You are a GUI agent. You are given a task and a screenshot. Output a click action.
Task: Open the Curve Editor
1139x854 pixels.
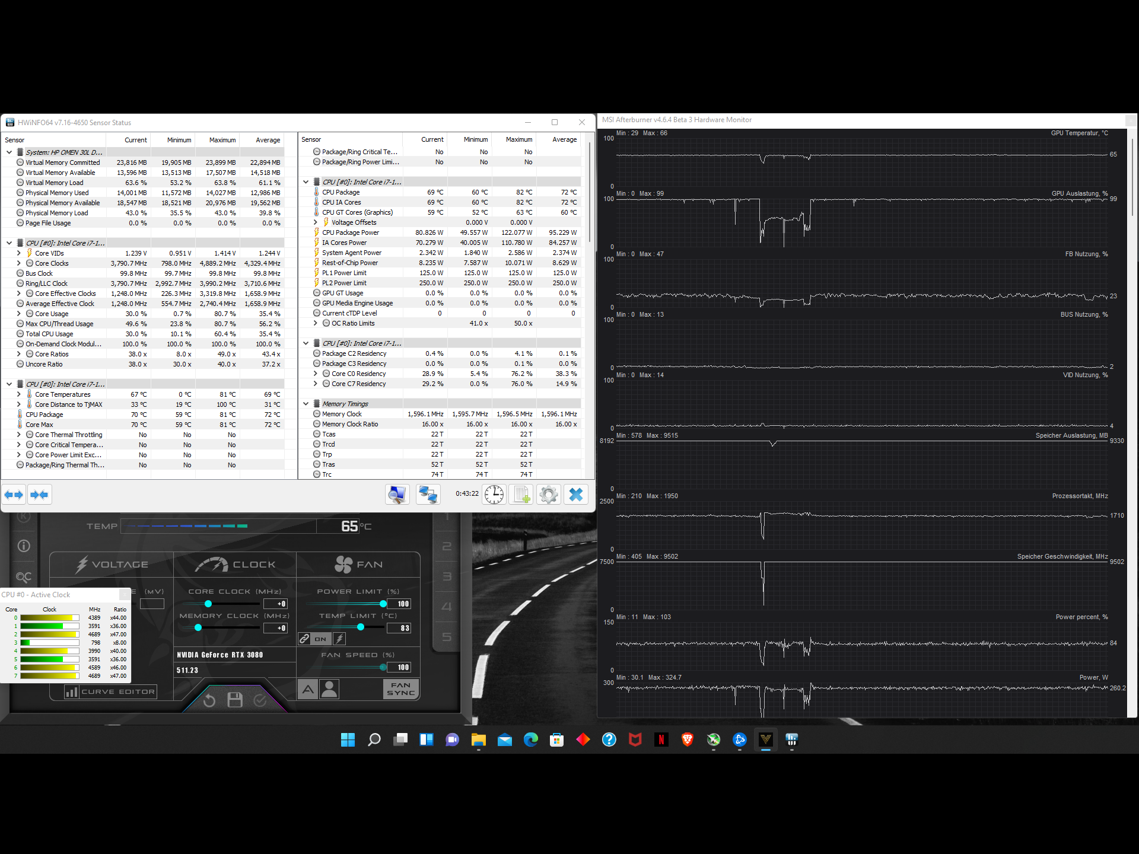pyautogui.click(x=111, y=692)
